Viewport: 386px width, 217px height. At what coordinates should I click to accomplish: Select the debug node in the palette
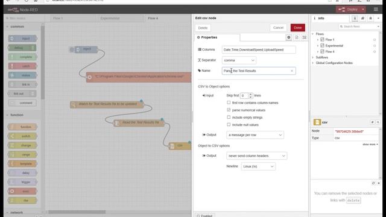click(x=22, y=48)
